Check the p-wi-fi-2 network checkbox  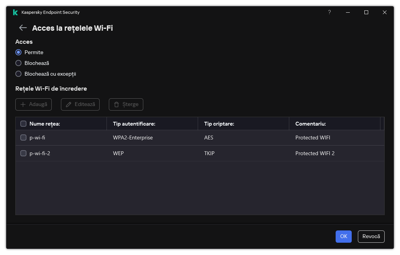(23, 153)
